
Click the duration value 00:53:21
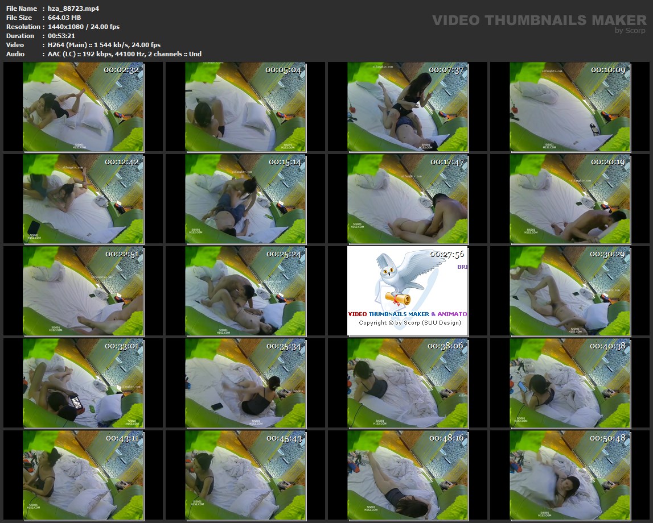click(x=61, y=36)
